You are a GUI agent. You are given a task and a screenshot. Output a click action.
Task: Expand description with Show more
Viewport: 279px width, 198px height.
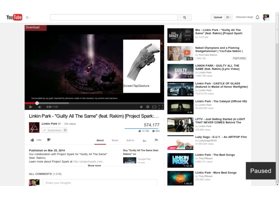[x=94, y=166]
